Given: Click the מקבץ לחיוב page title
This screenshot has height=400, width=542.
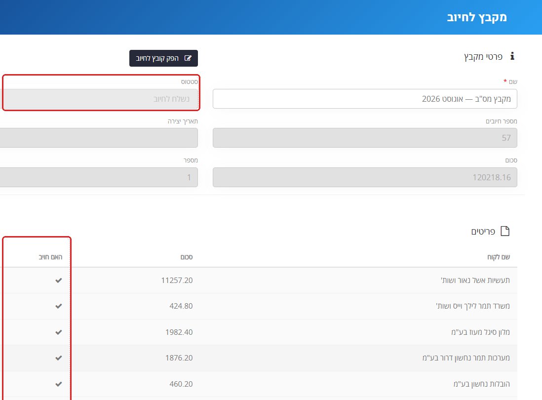Looking at the screenshot, I should pyautogui.click(x=477, y=17).
